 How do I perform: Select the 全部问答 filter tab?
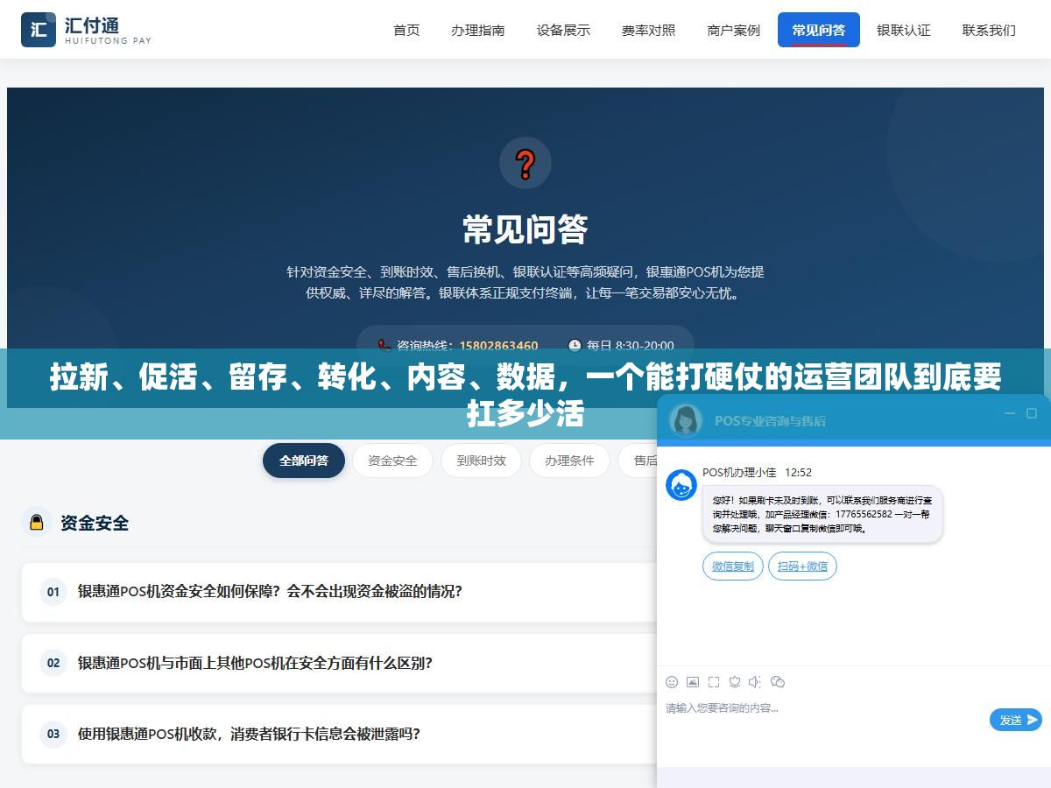point(304,461)
